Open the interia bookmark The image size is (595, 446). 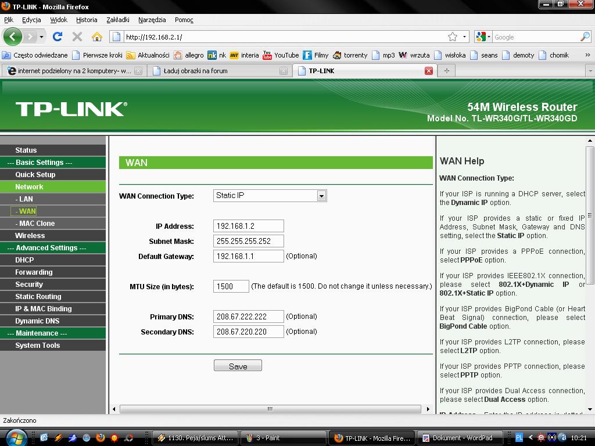(244, 55)
